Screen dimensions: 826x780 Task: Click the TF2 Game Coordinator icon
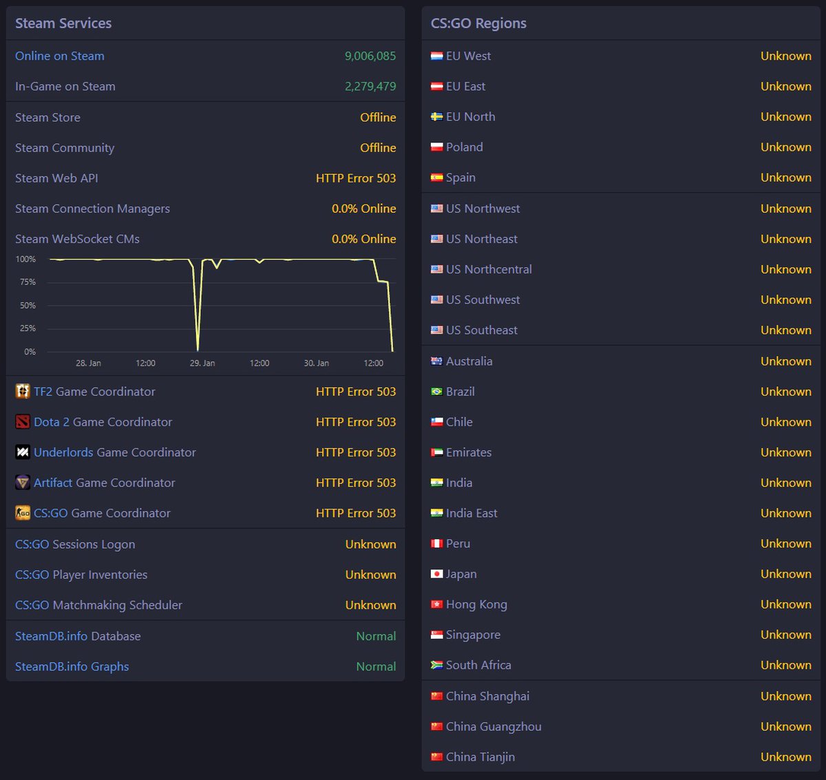click(23, 392)
